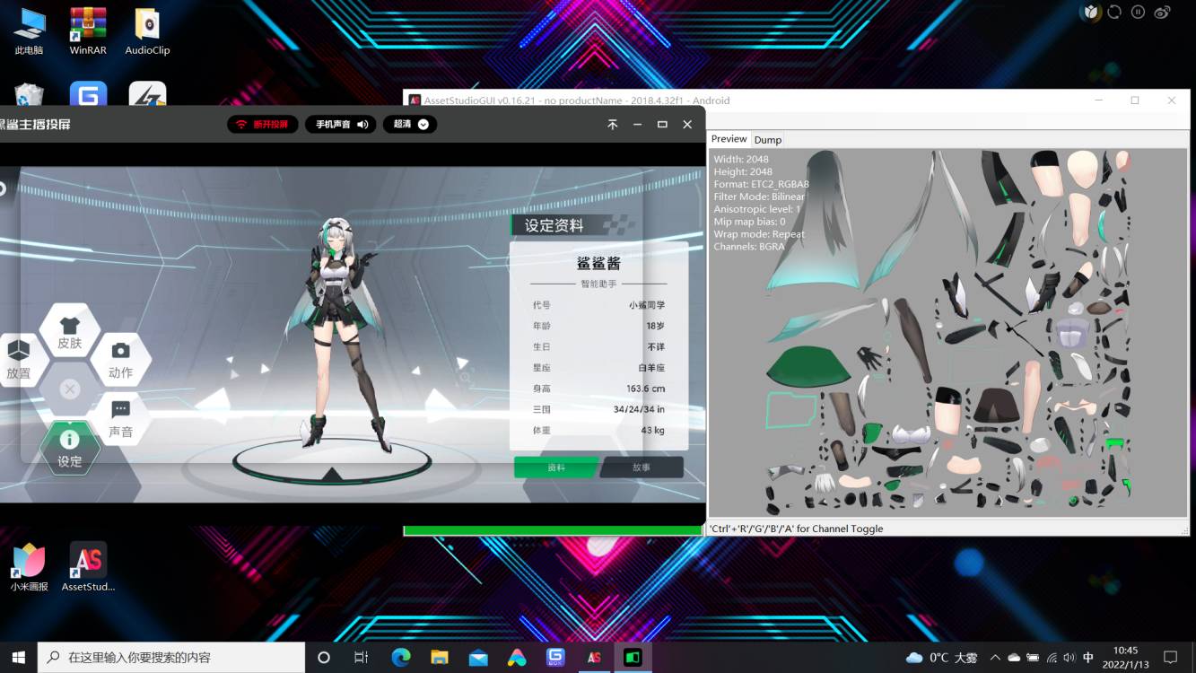
Task: Open the AssetStudio desktop shortcut
Action: click(88, 566)
